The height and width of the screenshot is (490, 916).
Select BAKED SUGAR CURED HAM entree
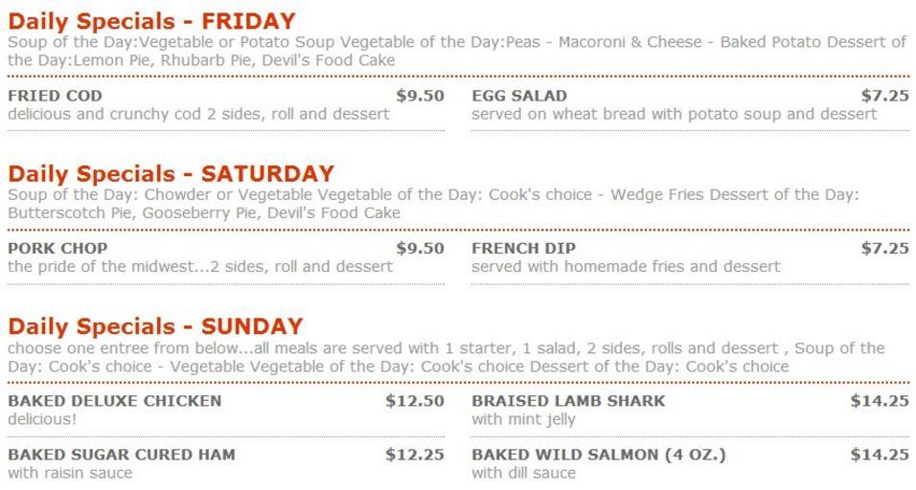click(121, 455)
